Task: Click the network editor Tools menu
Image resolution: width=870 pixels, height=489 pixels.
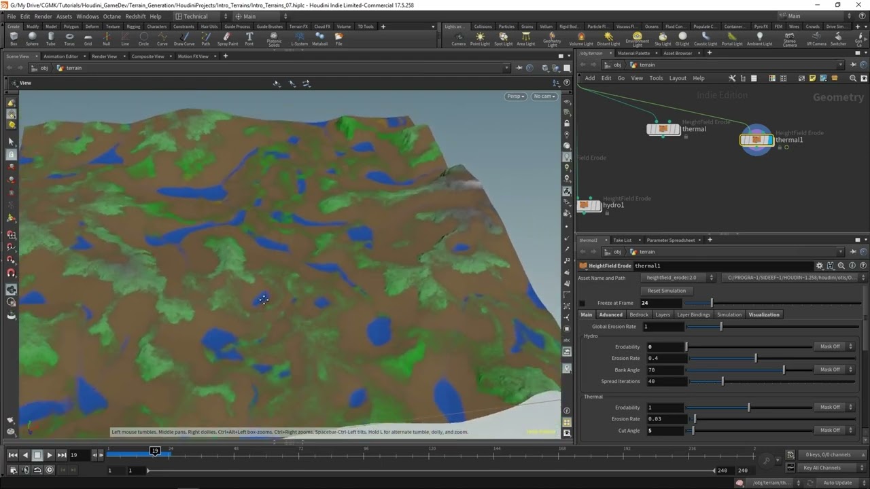Action: pyautogui.click(x=656, y=78)
